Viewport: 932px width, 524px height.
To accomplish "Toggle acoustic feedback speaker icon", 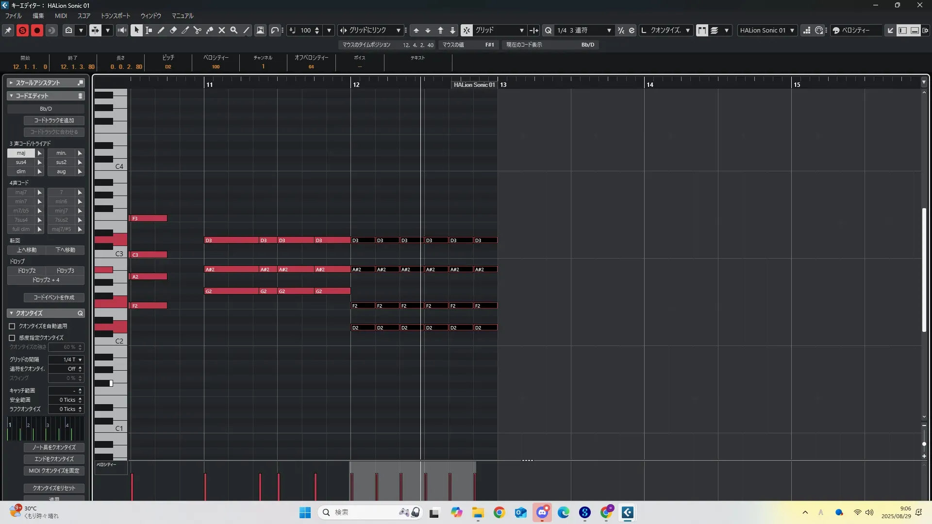I will (122, 30).
